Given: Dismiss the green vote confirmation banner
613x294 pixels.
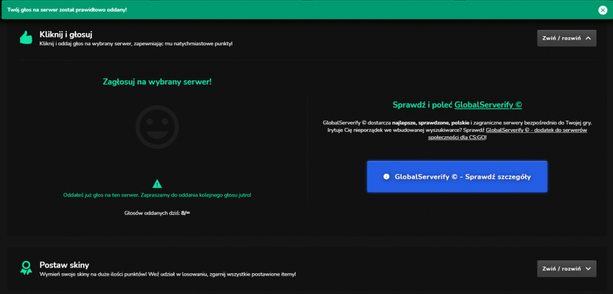Looking at the screenshot, I should point(603,10).
